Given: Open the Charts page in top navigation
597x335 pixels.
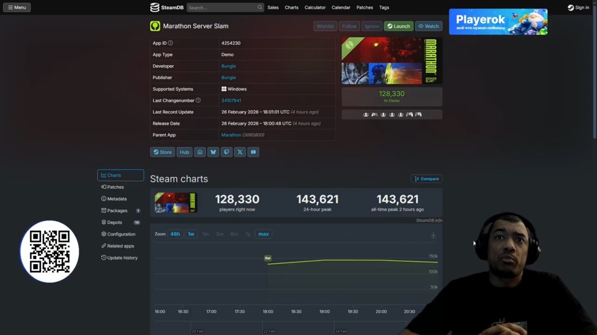Looking at the screenshot, I should (292, 7).
